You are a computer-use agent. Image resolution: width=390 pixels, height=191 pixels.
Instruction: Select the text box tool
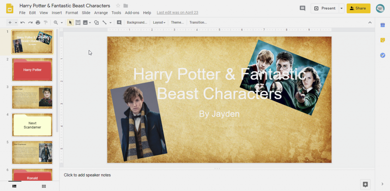point(78,22)
